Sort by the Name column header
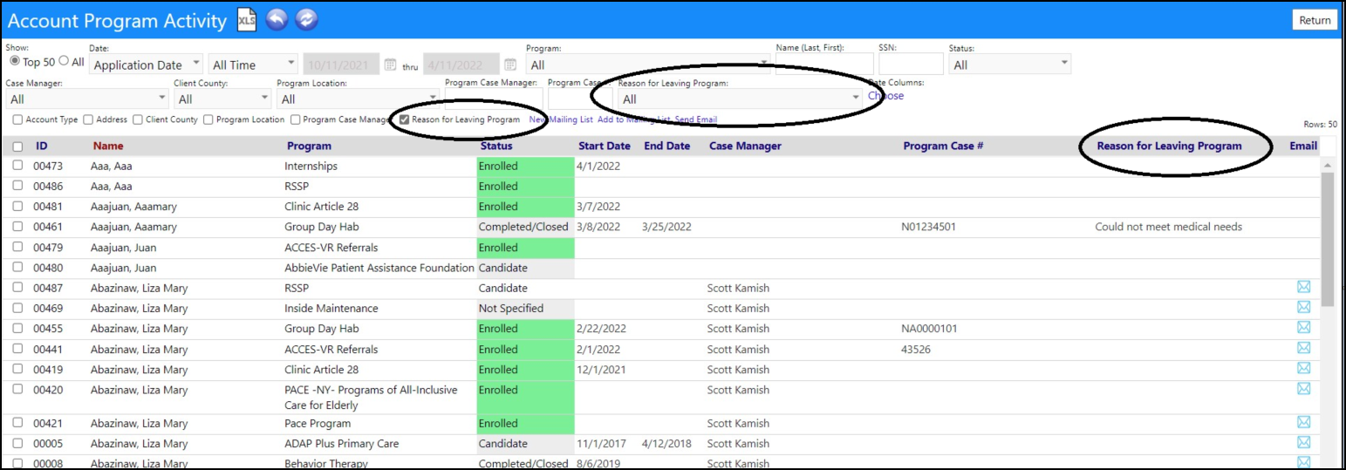Screen dimensions: 1346x470 [x=108, y=146]
